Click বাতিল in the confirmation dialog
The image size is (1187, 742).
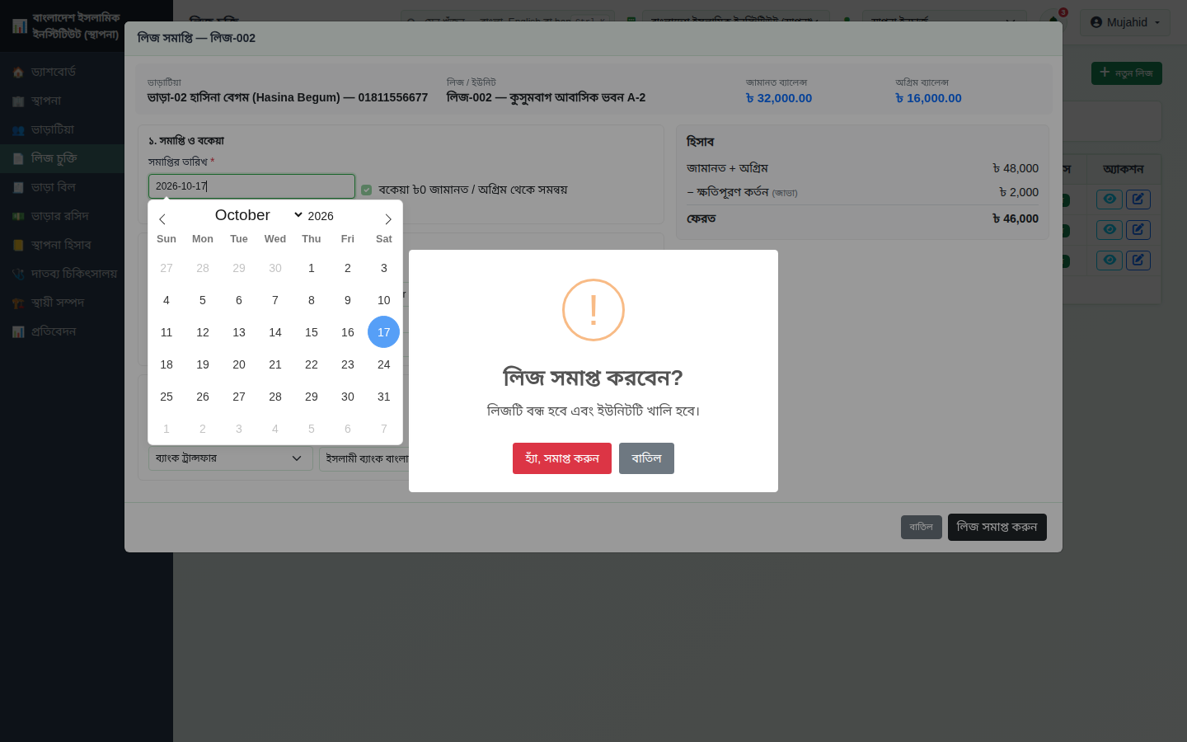[646, 458]
